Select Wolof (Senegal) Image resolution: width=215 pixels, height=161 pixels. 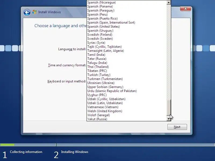point(127,115)
